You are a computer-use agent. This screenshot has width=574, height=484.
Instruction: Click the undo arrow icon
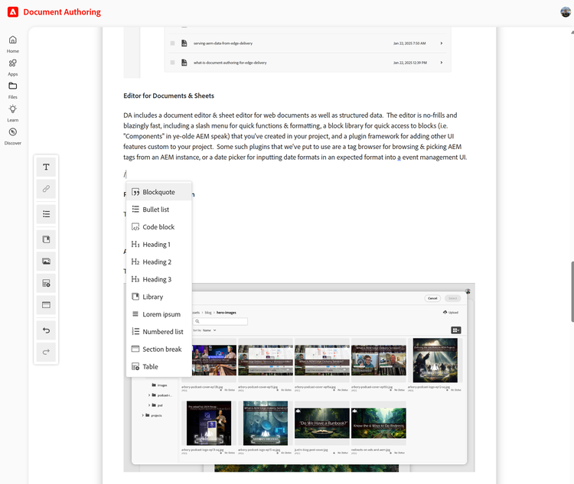pyautogui.click(x=46, y=330)
